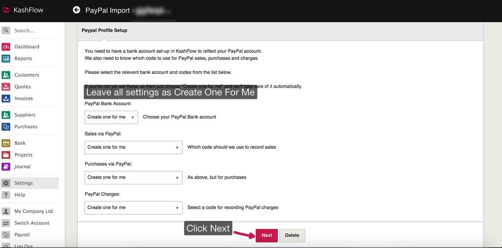Click the Delete button
This screenshot has width=502, height=248.
(x=292, y=235)
